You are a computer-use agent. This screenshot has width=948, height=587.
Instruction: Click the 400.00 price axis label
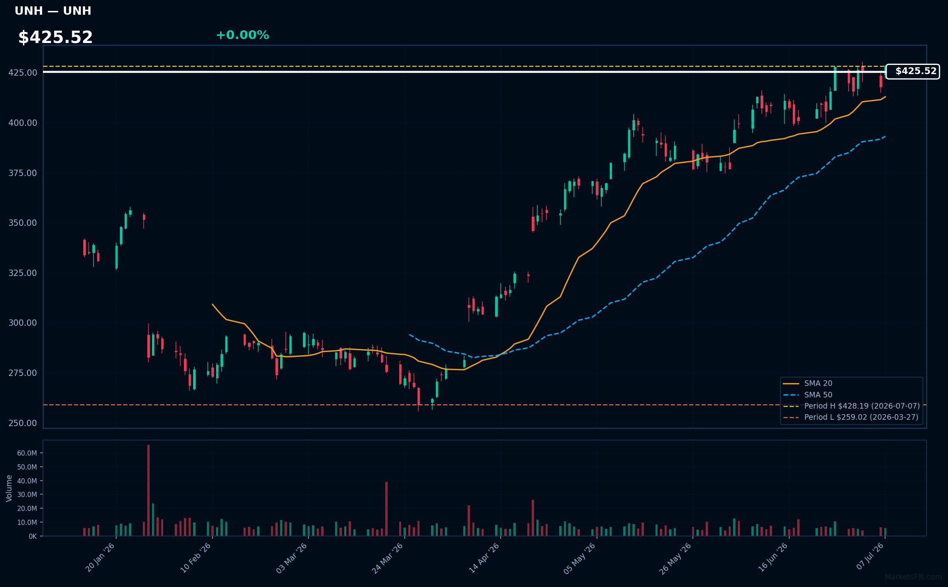click(x=23, y=123)
